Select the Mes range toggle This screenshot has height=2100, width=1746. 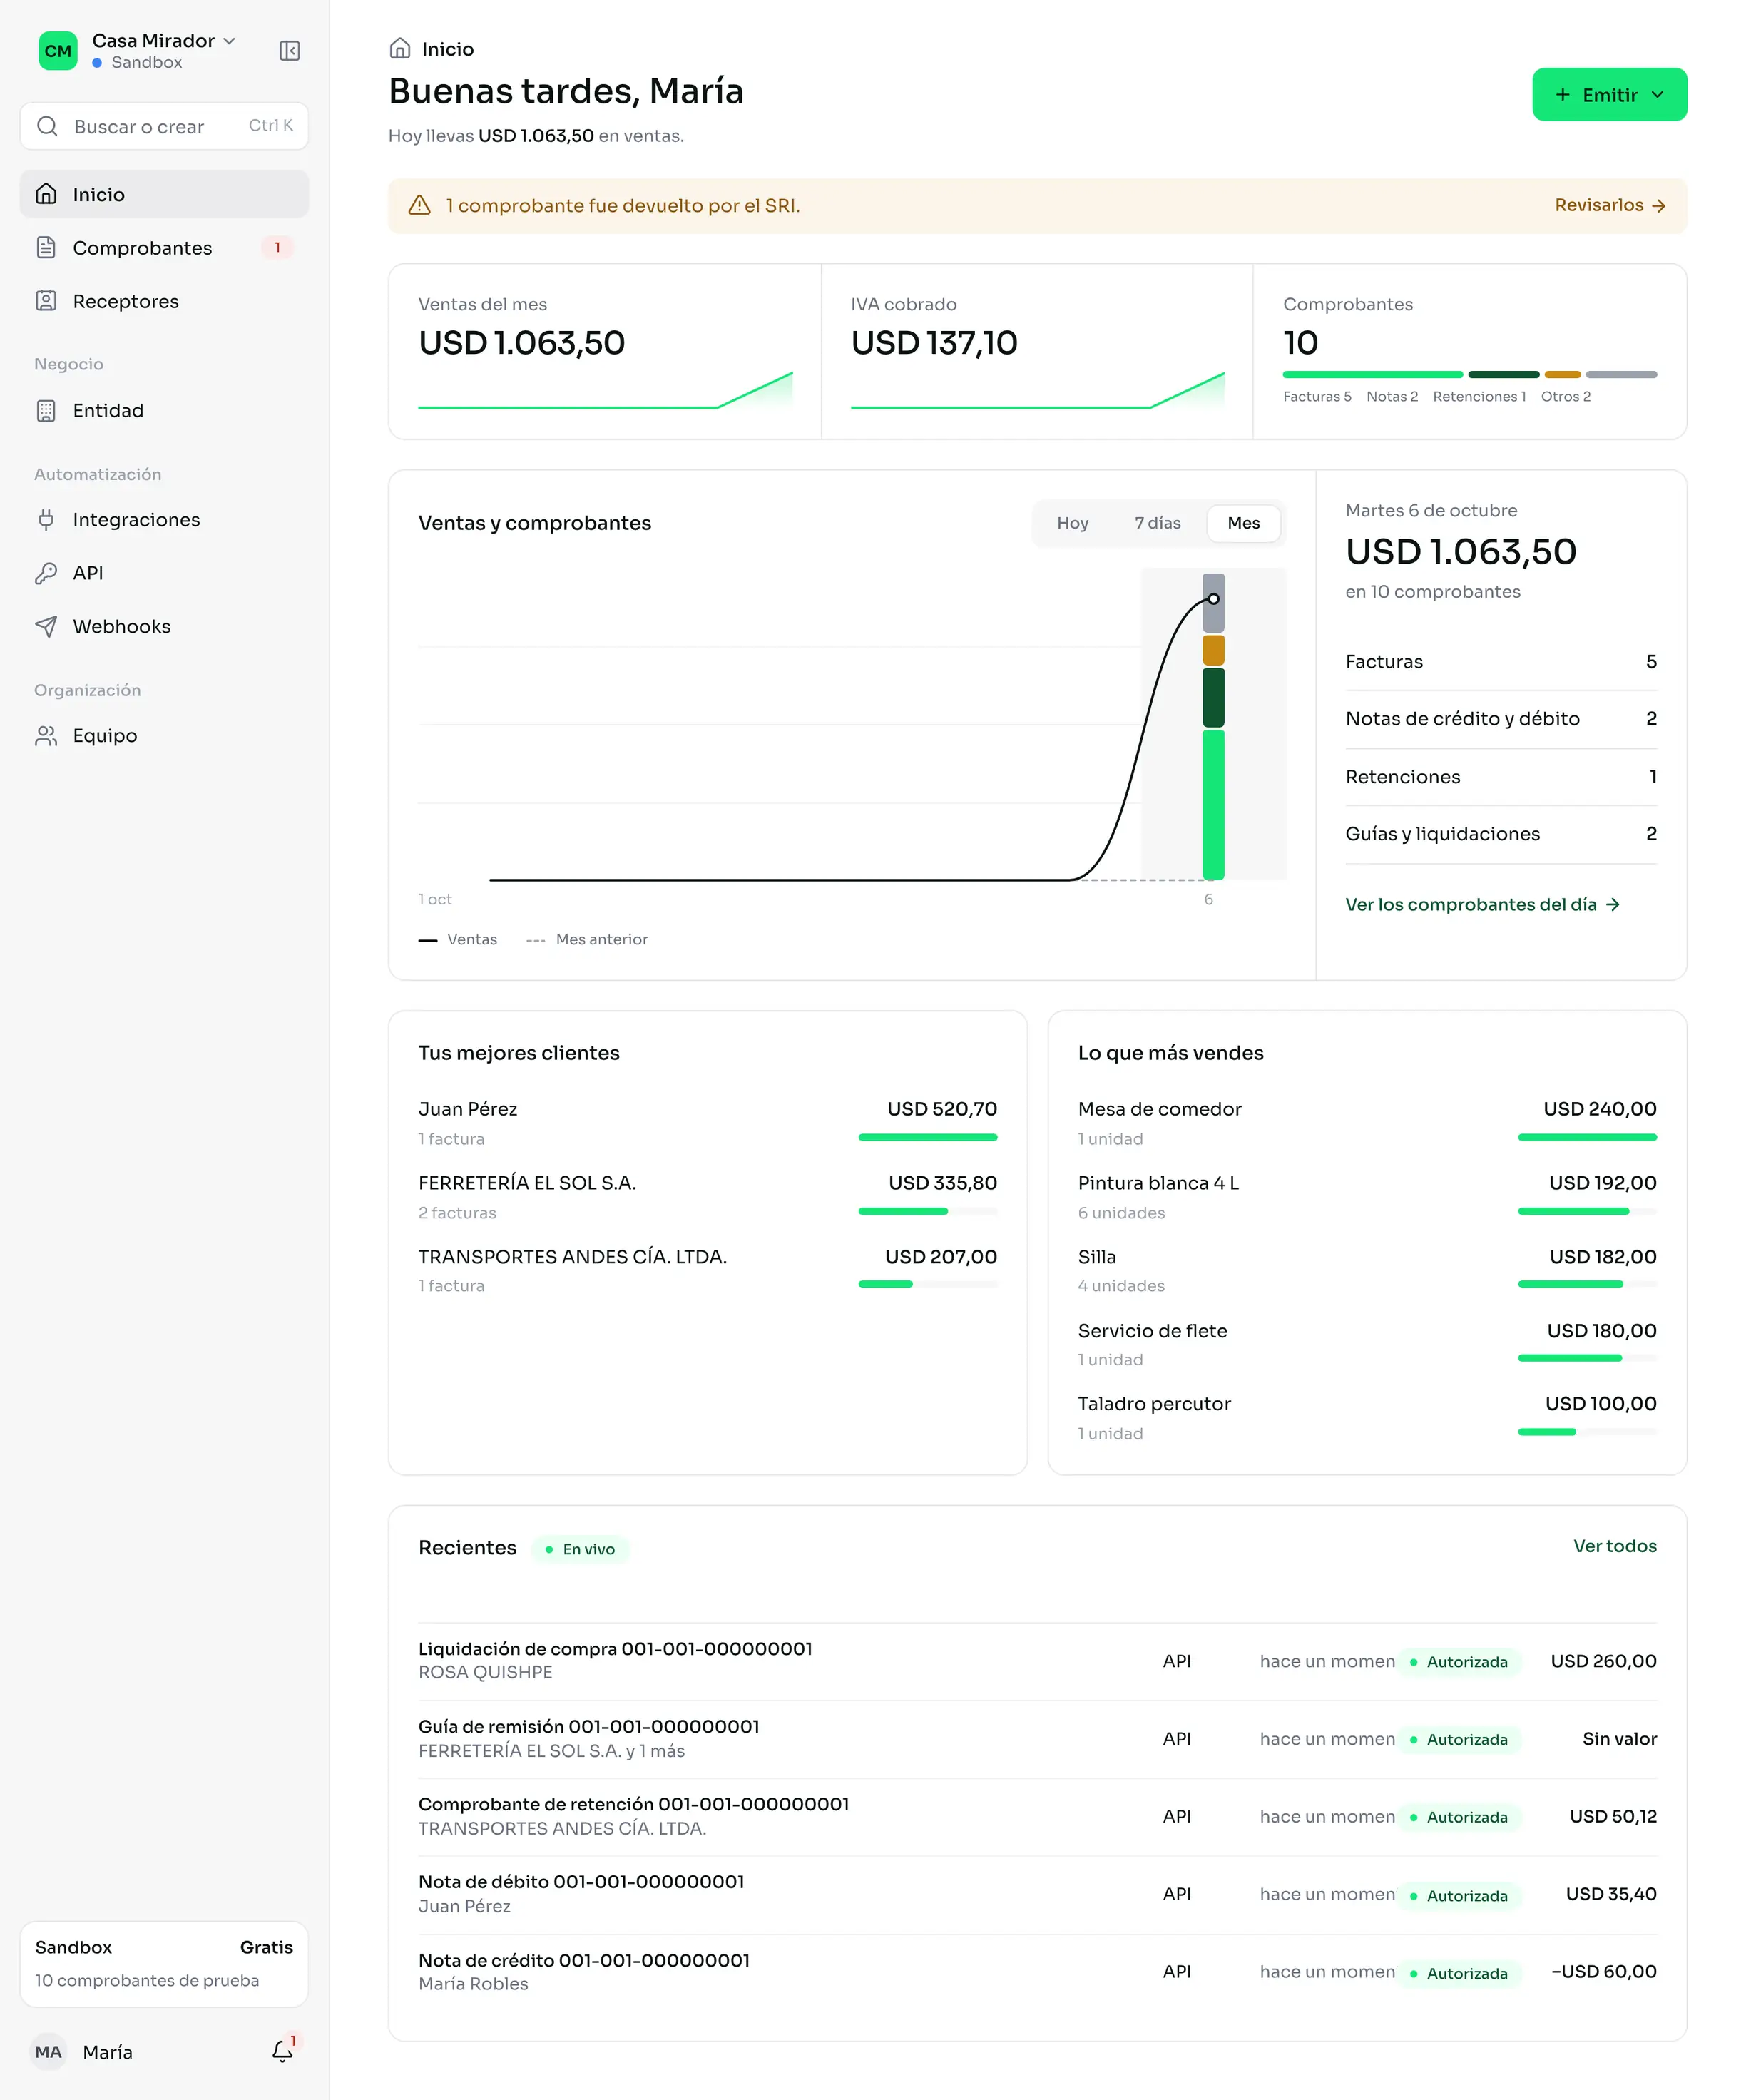point(1243,523)
